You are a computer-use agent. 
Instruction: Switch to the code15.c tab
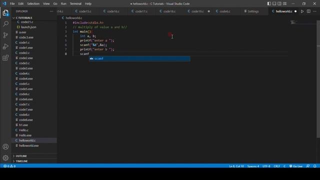tap(85, 11)
